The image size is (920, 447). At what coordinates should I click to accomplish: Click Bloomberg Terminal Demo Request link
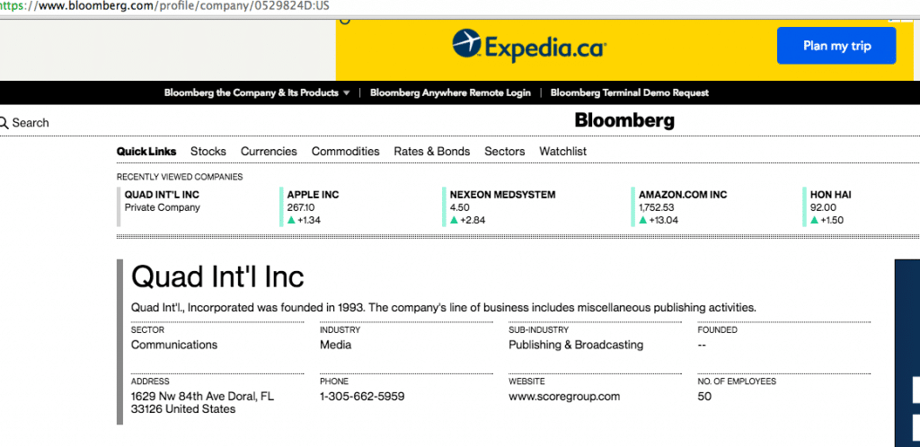point(630,92)
